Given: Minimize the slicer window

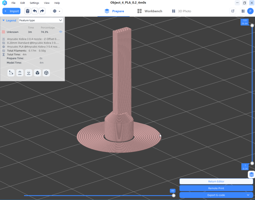Looking at the screenshot, I should (x=237, y=3).
